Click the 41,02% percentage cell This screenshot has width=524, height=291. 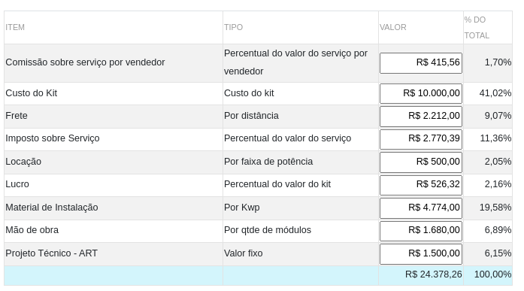(495, 93)
